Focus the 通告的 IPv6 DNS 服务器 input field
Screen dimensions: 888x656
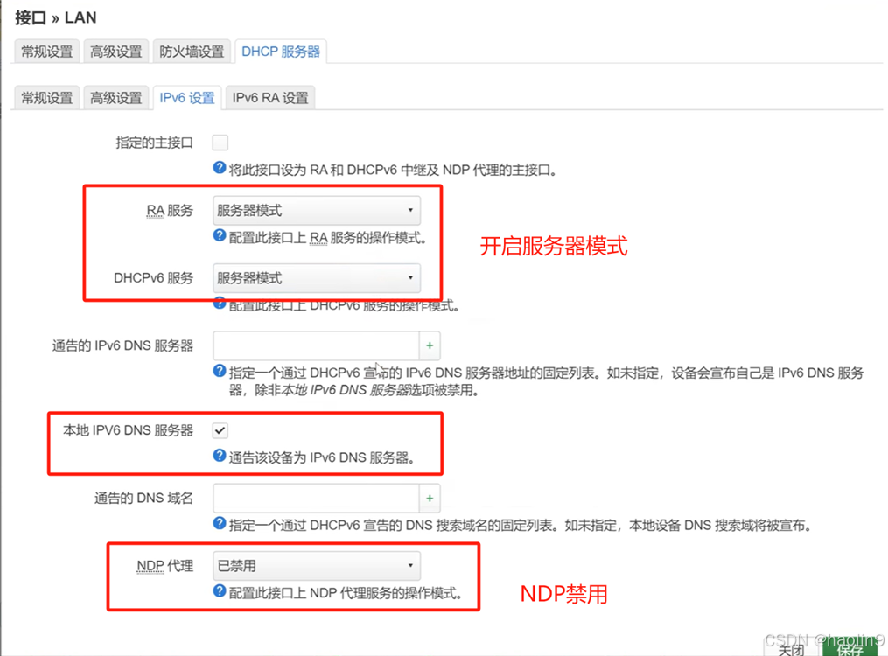316,345
